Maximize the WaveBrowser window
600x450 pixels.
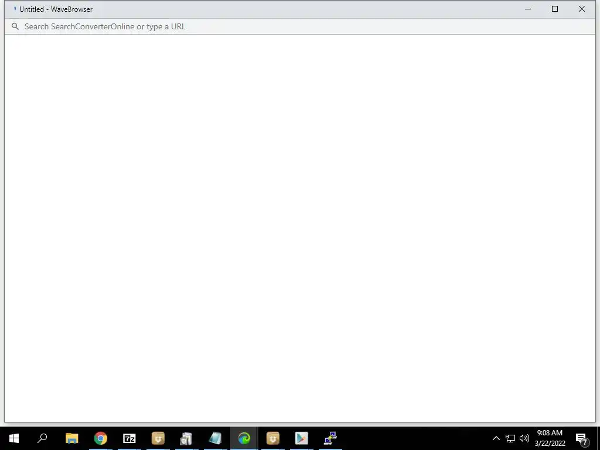coord(554,9)
